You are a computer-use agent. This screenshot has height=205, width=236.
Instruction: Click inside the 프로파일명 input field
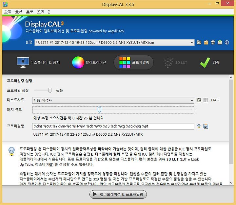click(113, 126)
